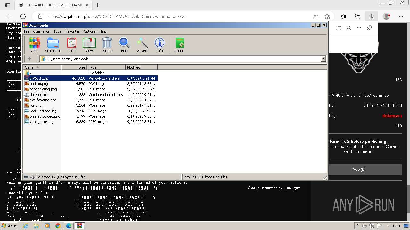The width and height of the screenshot is (410, 230).
Task: Open the Commands menu
Action: (x=41, y=31)
